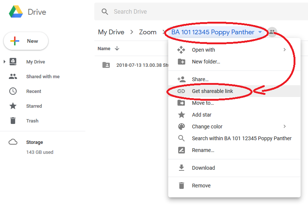Screen dimensions: 308x211
Task: Click the 143 GB used text
Action: coord(40,152)
